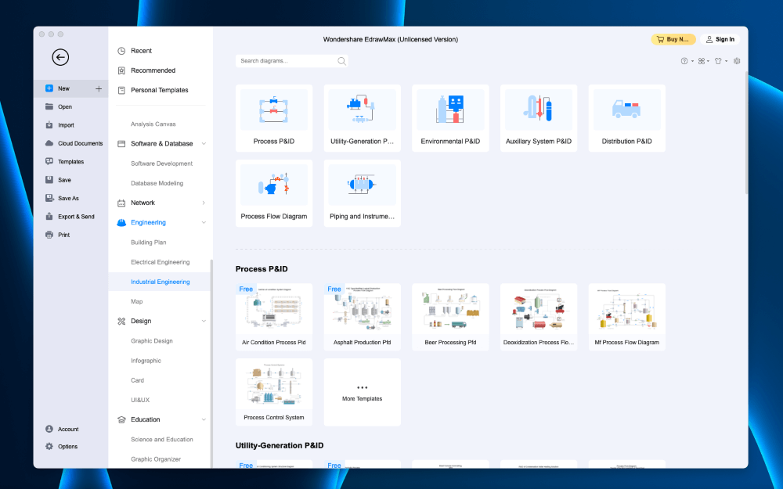Open the theme shirt icon
The width and height of the screenshot is (783, 489).
(718, 61)
